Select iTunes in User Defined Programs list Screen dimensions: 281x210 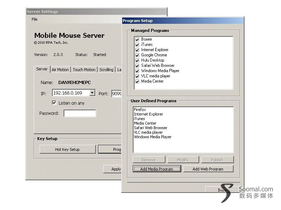pyautogui.click(x=139, y=119)
